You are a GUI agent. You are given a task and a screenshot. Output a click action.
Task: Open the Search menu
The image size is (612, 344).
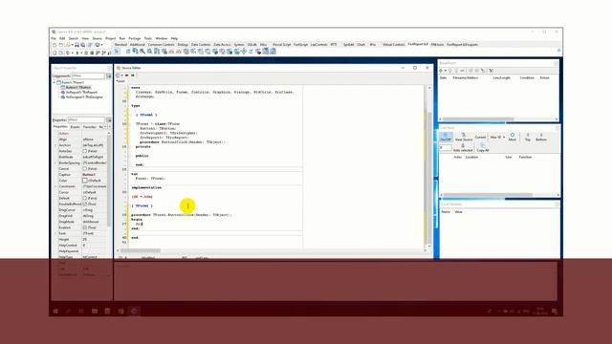[74, 38]
